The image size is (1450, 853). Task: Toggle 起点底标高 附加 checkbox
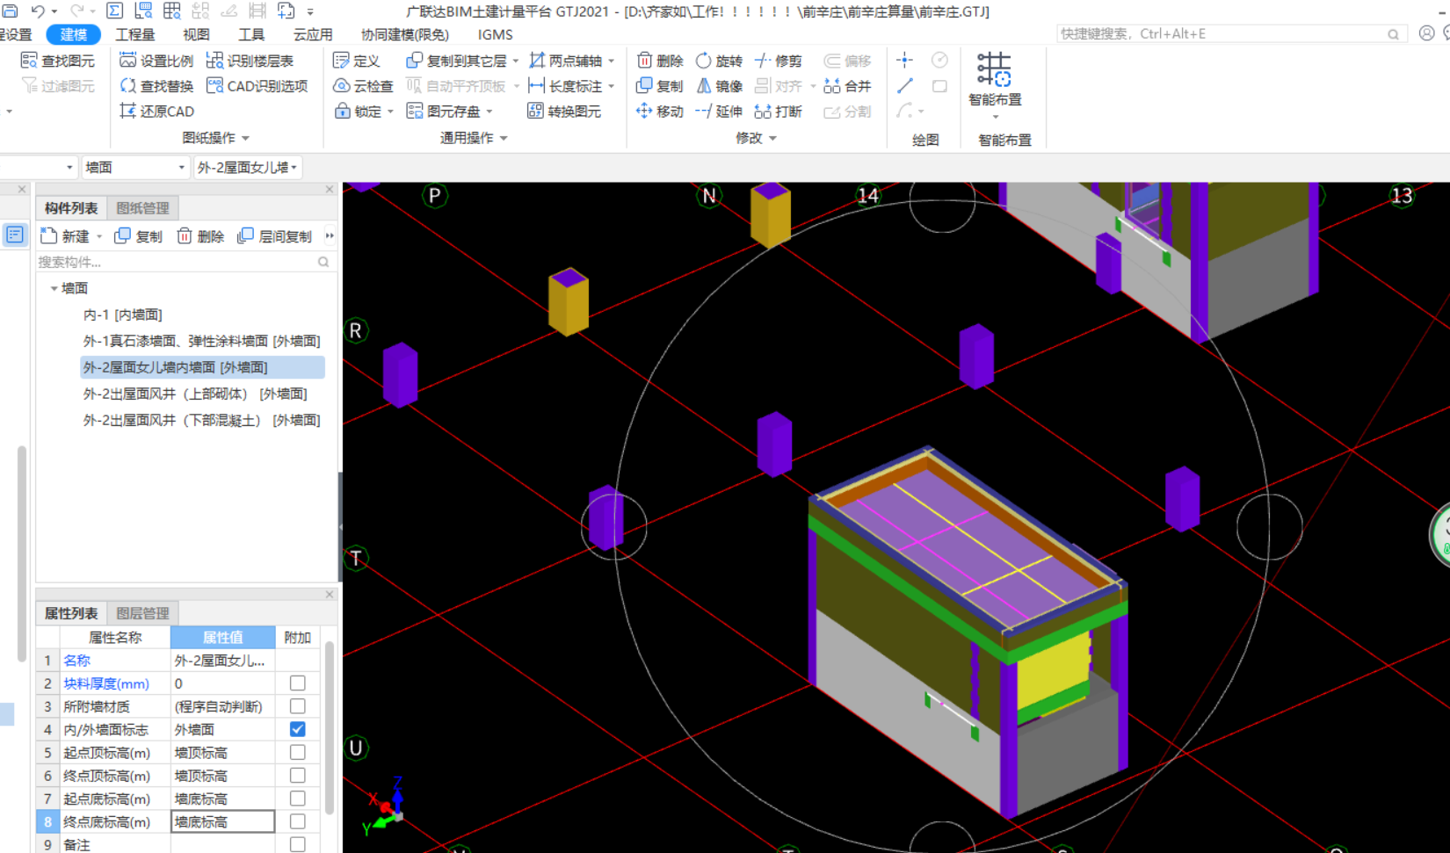(298, 799)
